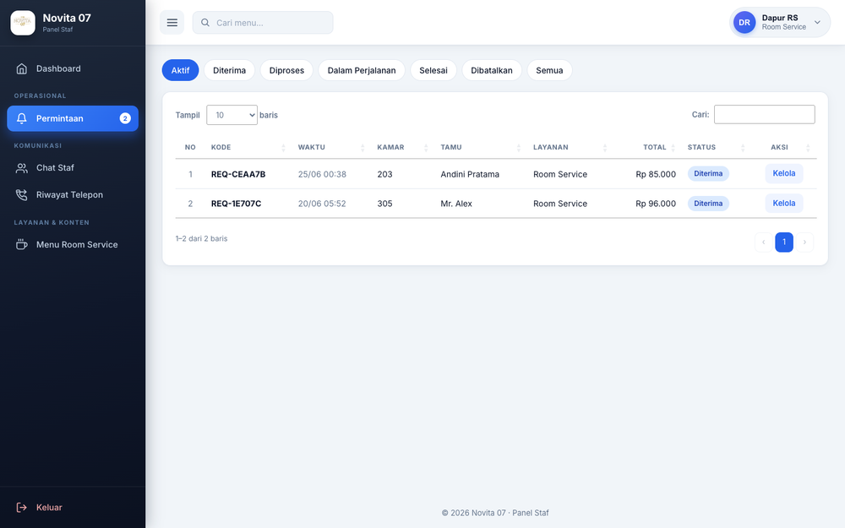The width and height of the screenshot is (845, 528).
Task: Sort table by the KAMAR column
Action: 402,147
